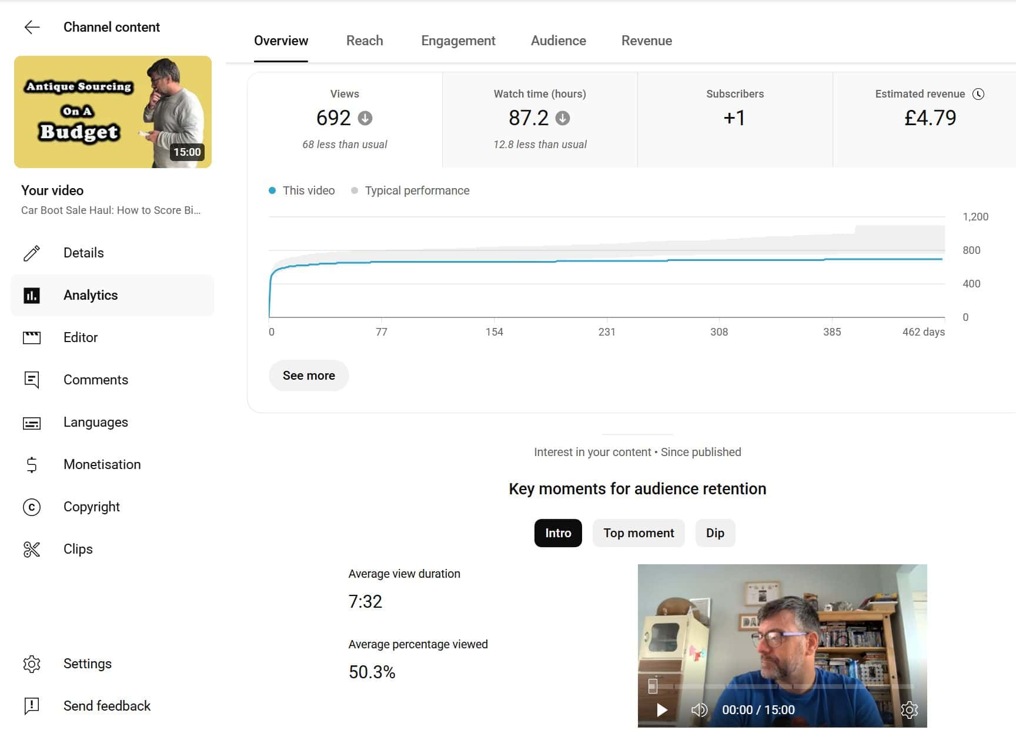Screen dimensions: 1016x730
Task: Switch to the Engagement tab
Action: point(458,41)
